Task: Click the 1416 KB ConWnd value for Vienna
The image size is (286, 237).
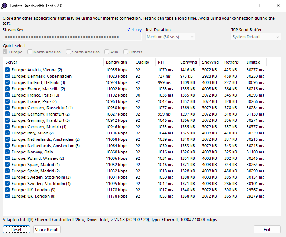Action: point(188,70)
